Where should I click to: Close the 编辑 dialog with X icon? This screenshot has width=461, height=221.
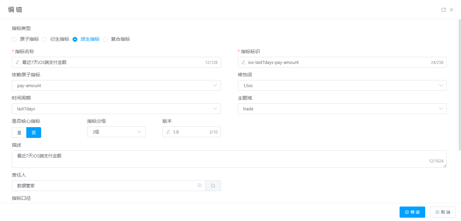pyautogui.click(x=452, y=10)
